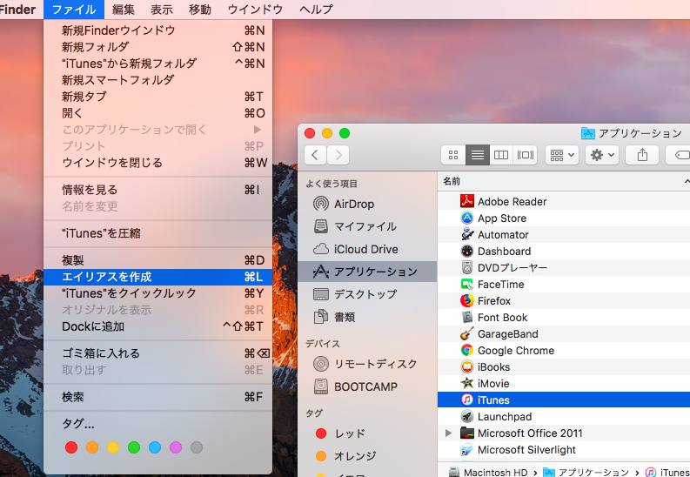Choose 複製 from the file menu
The width and height of the screenshot is (690, 477).
click(x=158, y=260)
